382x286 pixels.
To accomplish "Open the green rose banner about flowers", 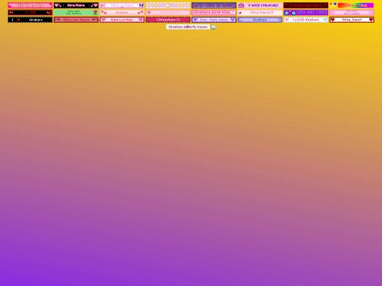I will click(76, 13).
